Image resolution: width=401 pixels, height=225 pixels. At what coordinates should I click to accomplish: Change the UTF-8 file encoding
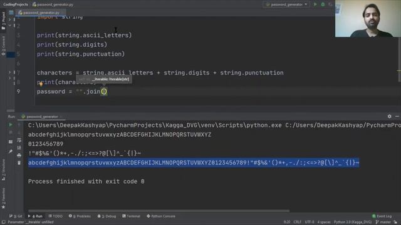tap(310, 222)
